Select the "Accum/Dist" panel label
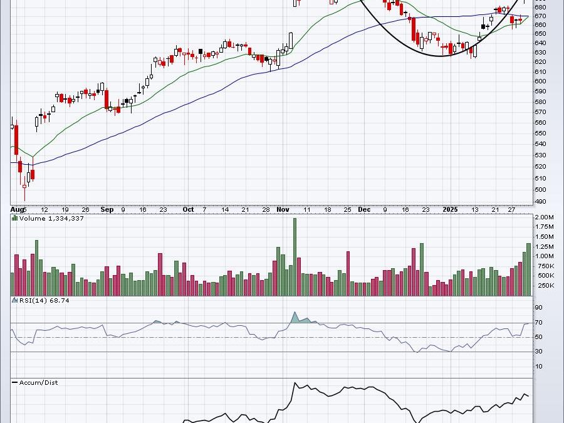 [x=38, y=383]
